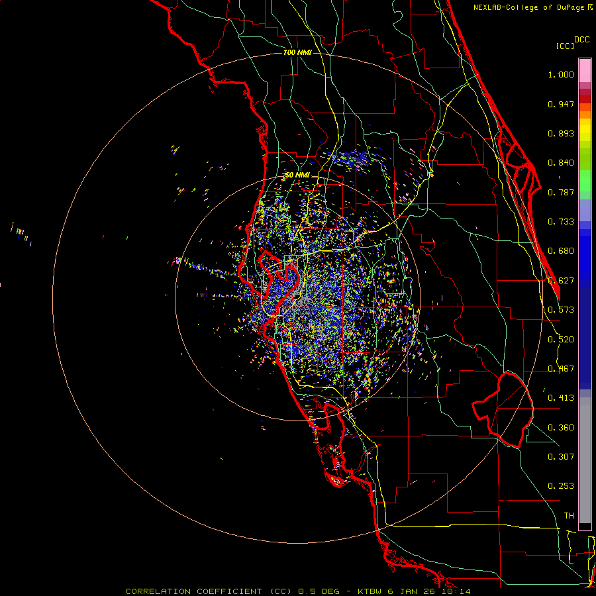
Task: Click the 0.360 scale value
Action: point(561,428)
